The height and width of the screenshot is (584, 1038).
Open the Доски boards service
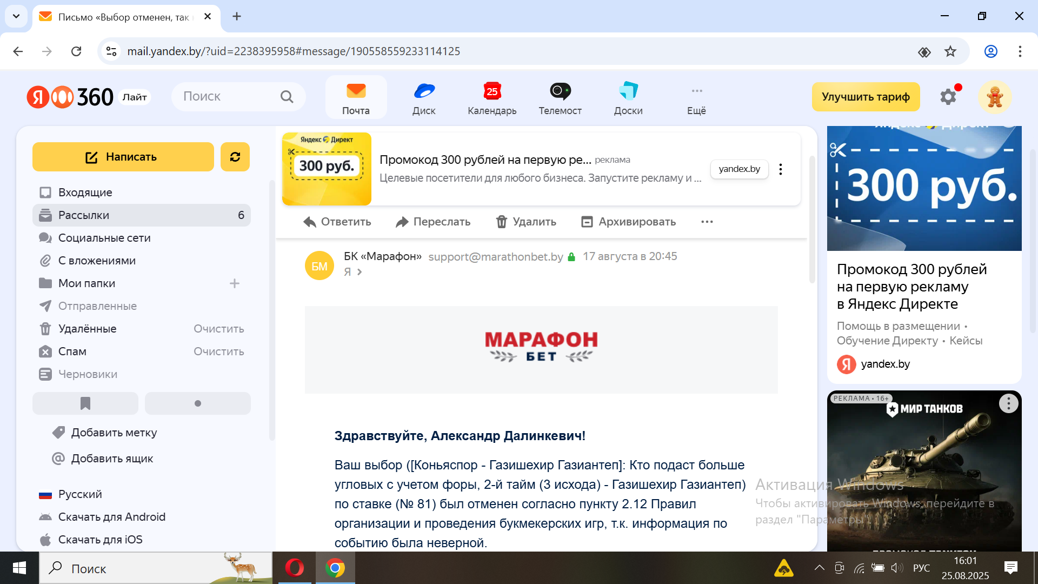(x=628, y=97)
